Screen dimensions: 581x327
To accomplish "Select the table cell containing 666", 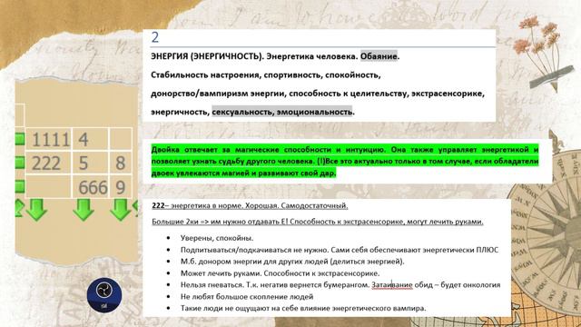I will click(x=91, y=186).
